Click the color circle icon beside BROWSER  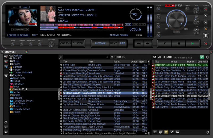click(26, 52)
